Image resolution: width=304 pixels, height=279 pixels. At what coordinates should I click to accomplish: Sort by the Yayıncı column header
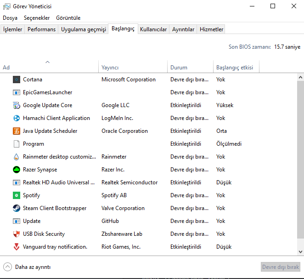[x=133, y=67]
